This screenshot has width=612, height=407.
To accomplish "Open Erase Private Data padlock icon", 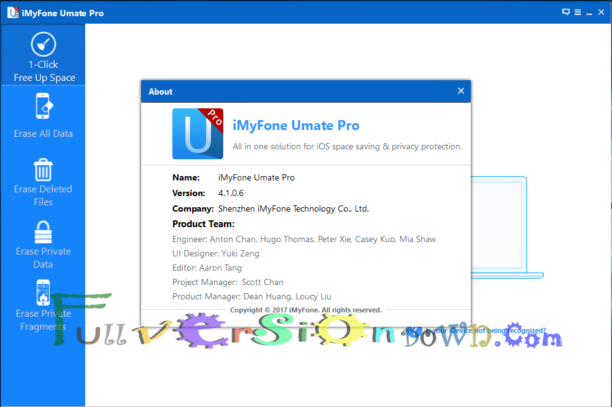I will point(44,232).
